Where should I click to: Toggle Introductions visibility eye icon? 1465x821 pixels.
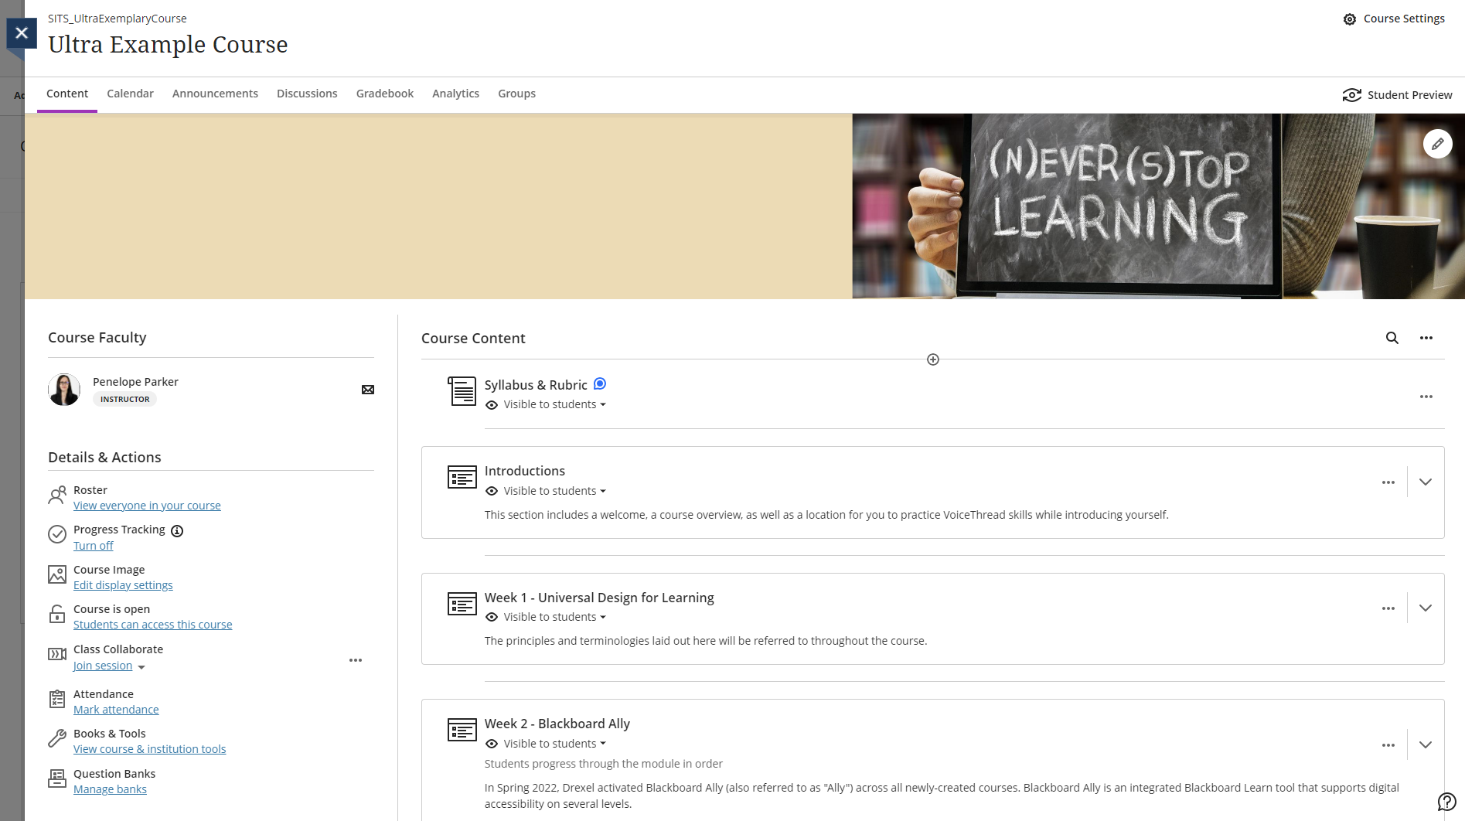(x=491, y=491)
